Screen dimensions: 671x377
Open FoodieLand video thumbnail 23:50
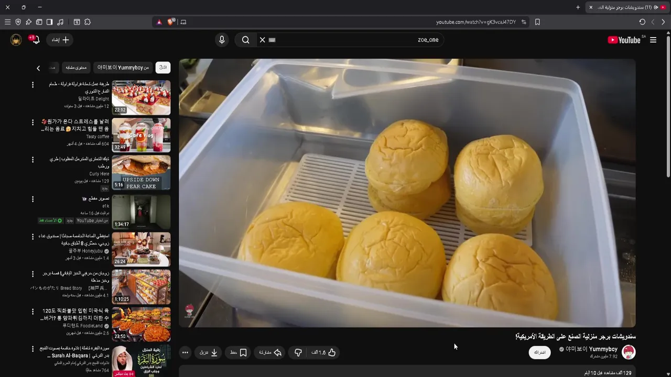point(141,324)
